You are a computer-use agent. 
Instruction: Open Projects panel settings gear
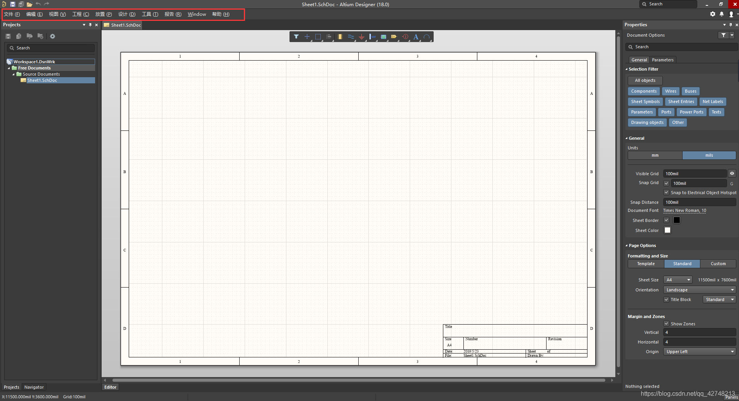[x=53, y=36]
